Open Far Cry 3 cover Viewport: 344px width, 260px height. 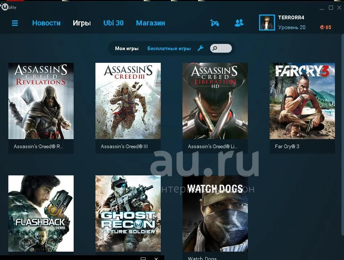click(302, 101)
